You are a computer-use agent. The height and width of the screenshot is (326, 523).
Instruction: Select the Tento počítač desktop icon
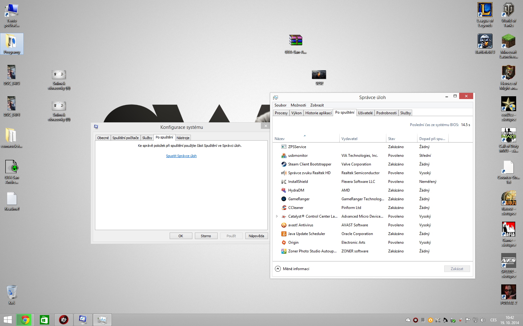coord(12,15)
